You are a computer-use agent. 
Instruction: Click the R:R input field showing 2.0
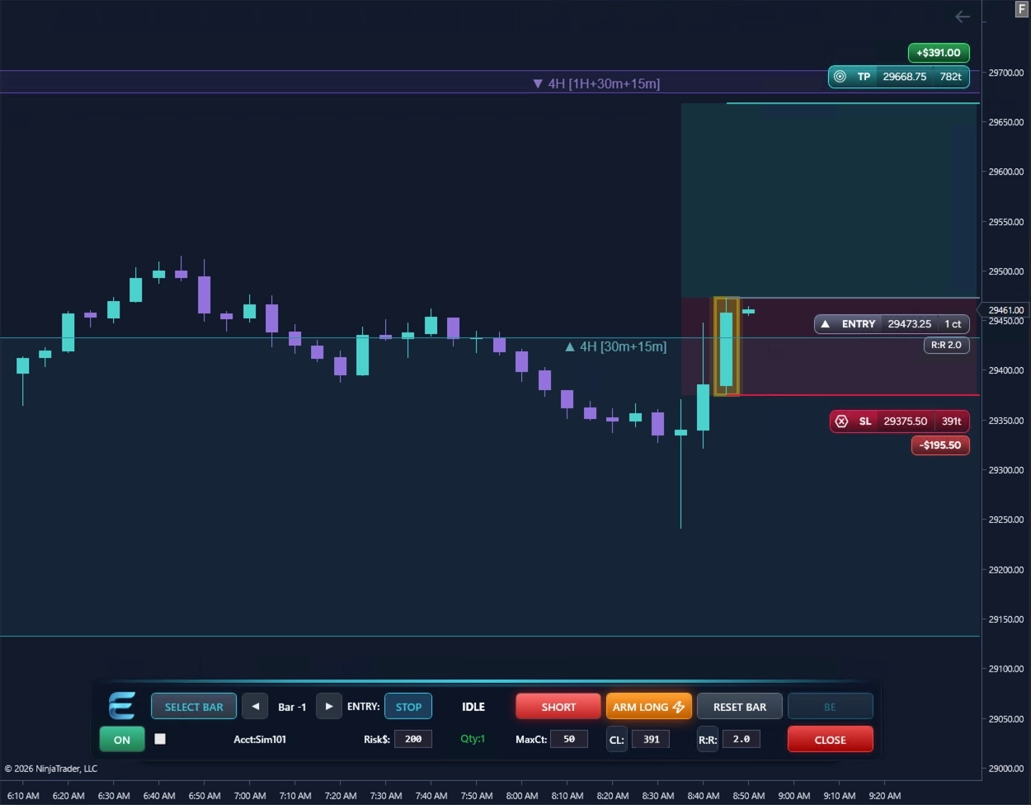click(741, 739)
